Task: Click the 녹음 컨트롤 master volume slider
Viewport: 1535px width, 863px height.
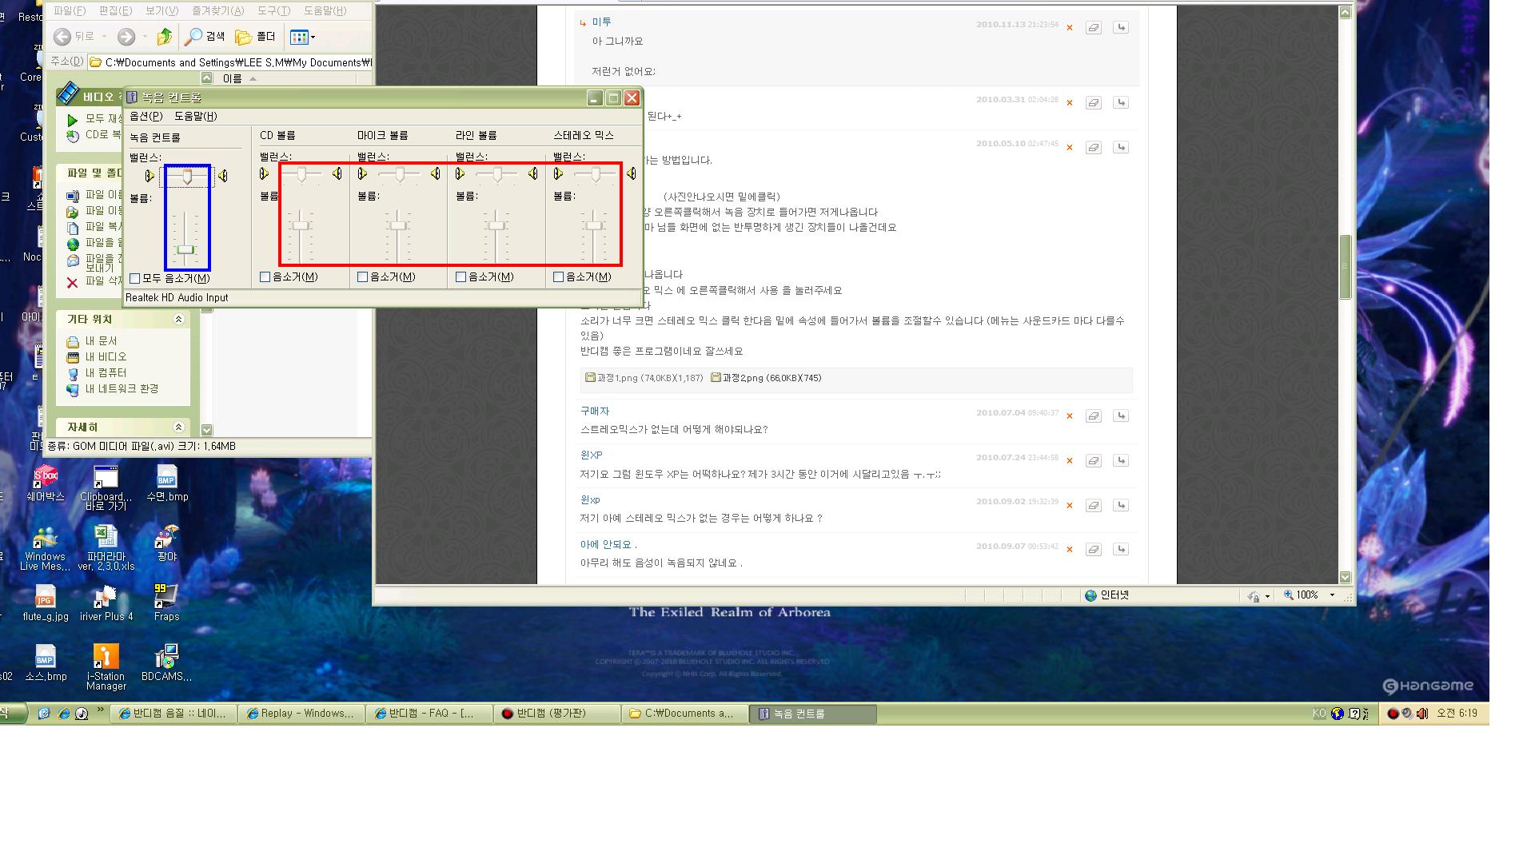Action: click(185, 250)
